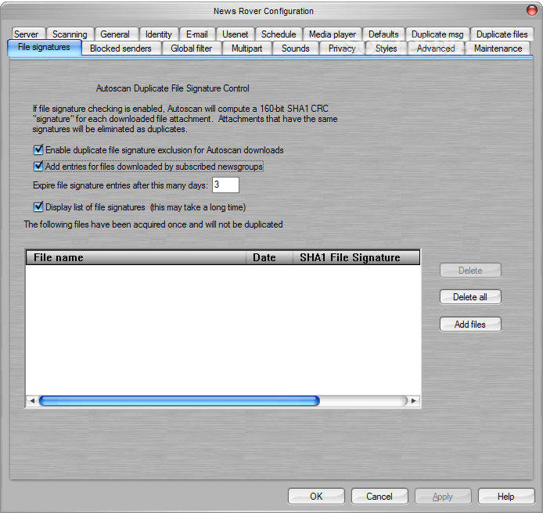Confirm settings with OK
The width and height of the screenshot is (543, 513).
pyautogui.click(x=316, y=497)
